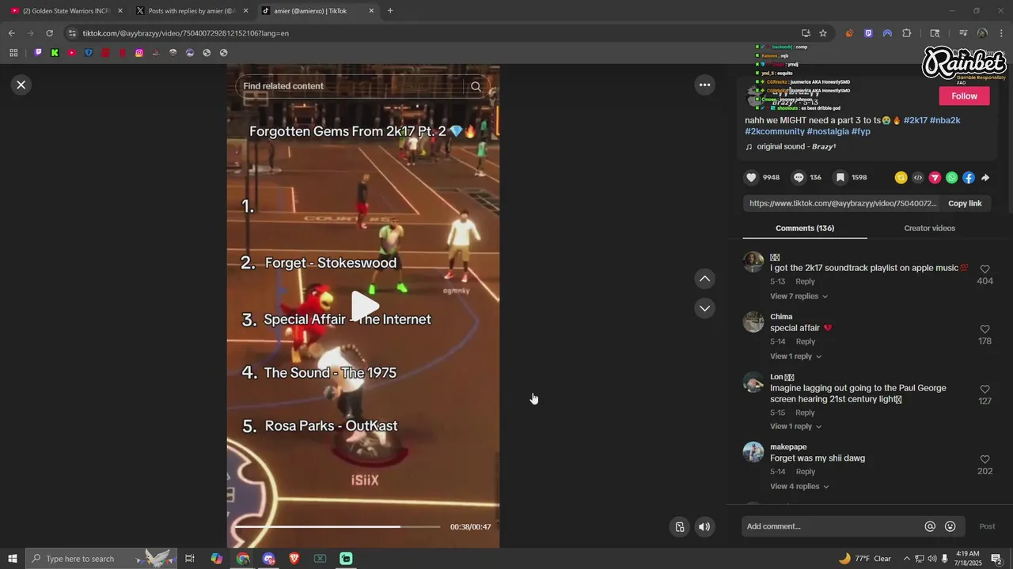Mute the video with speaker icon
The height and width of the screenshot is (569, 1013).
pos(704,527)
